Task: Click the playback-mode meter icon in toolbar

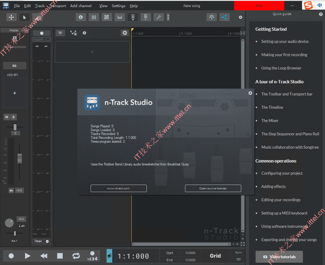Action: click(x=146, y=17)
